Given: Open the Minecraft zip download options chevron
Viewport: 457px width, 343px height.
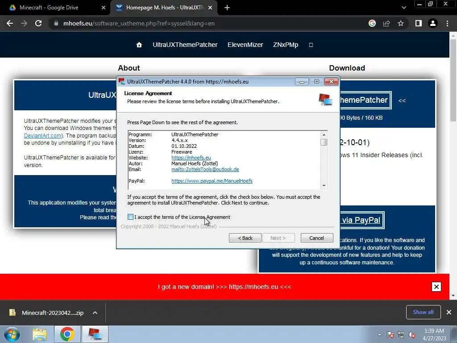Looking at the screenshot, I should pos(95,313).
